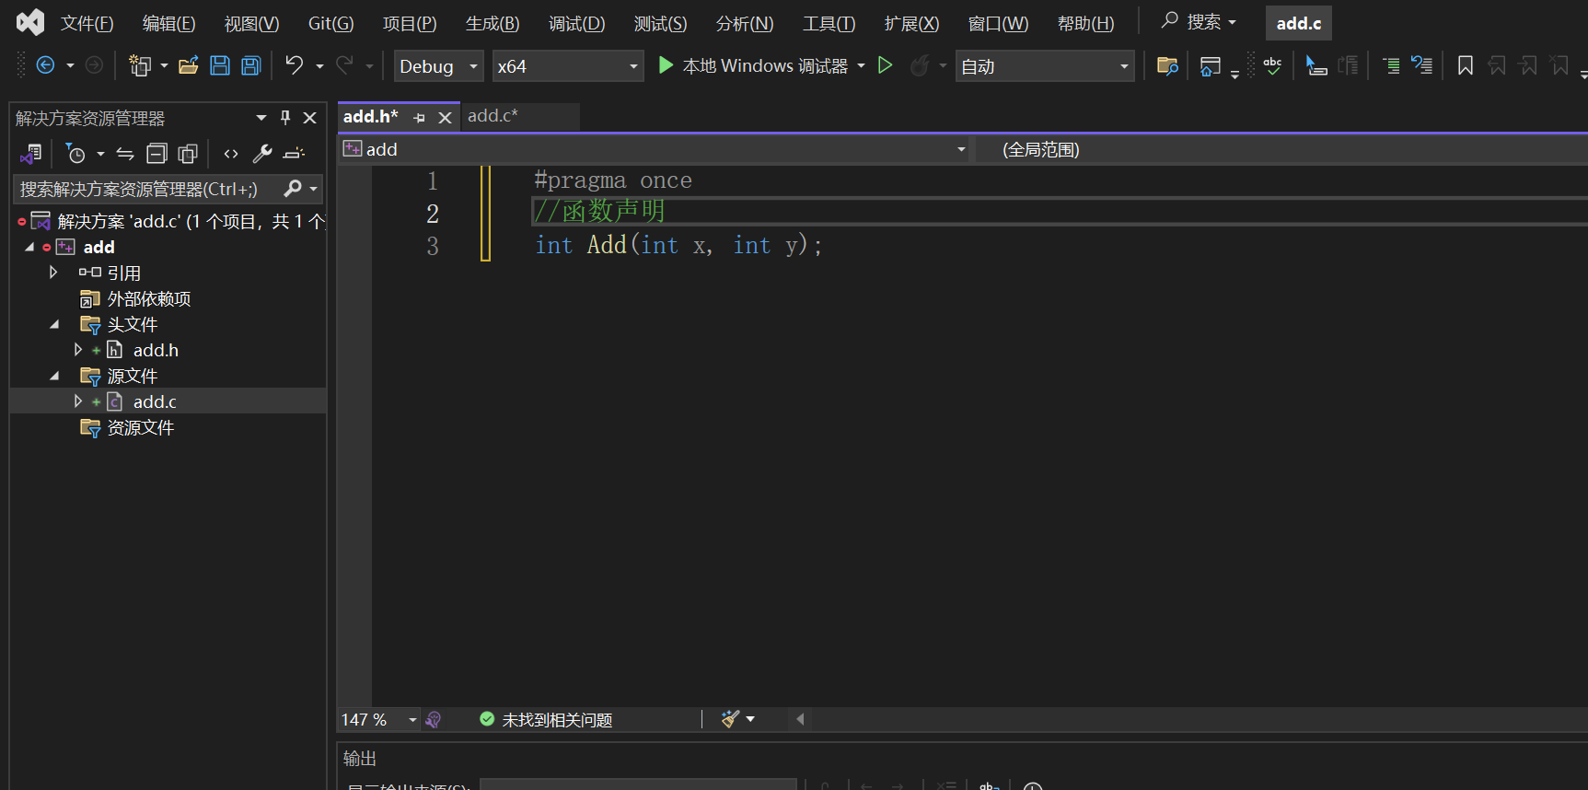This screenshot has width=1588, height=790.
Task: Switch views icon in 解决方案资源管理器
Action: pyautogui.click(x=31, y=154)
